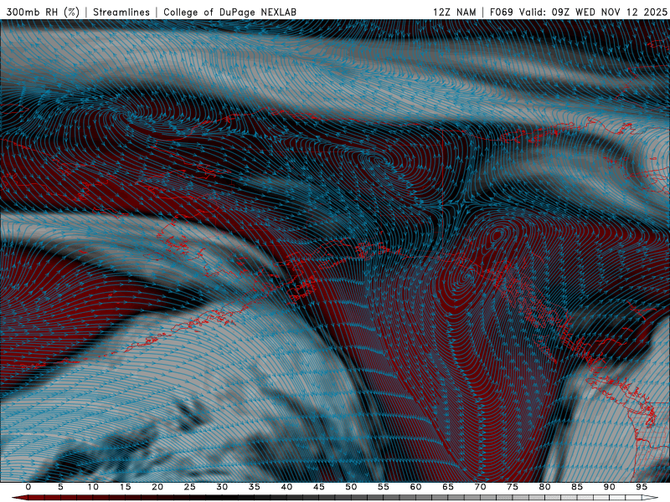
Task: Select the 70 value on the RH scale
Action: 480,487
